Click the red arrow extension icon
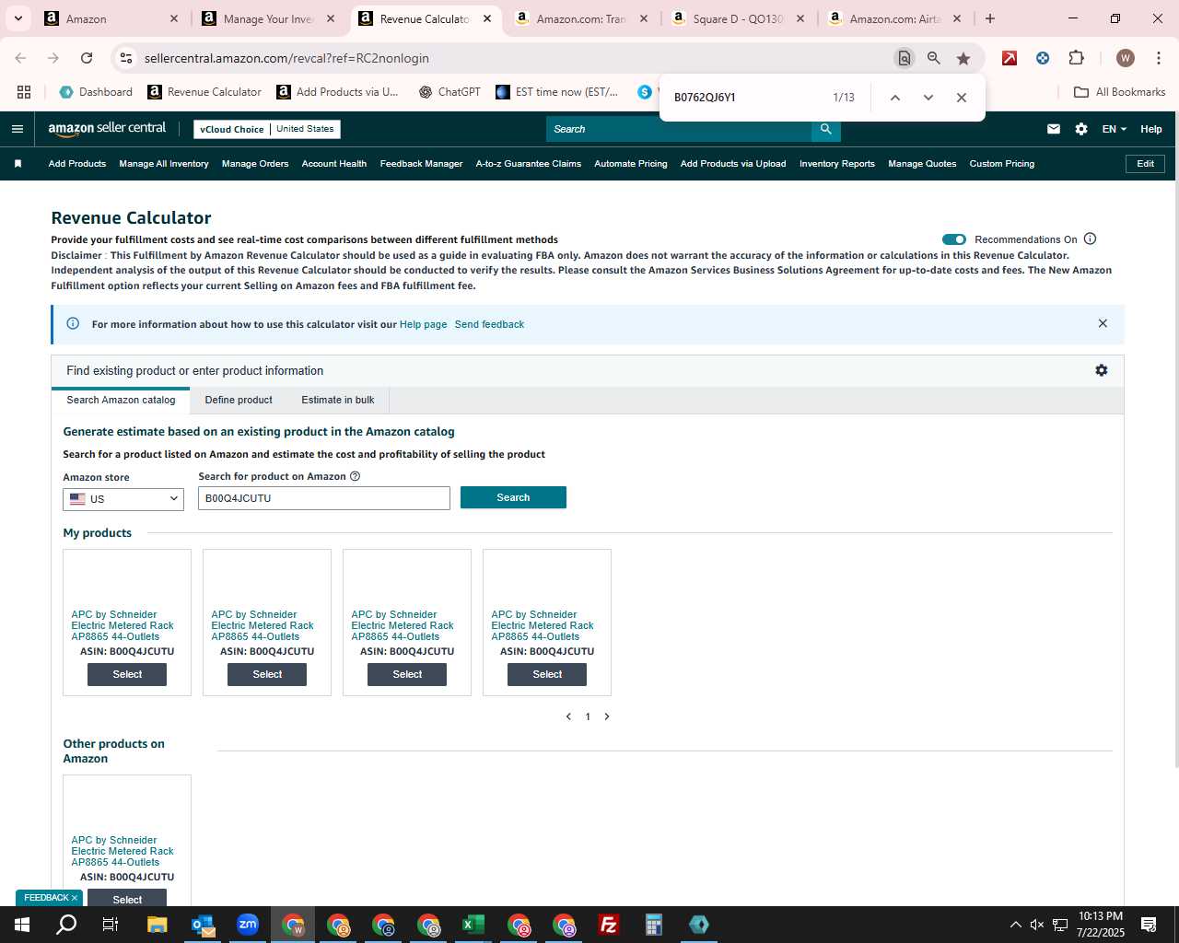 pos(1010,58)
